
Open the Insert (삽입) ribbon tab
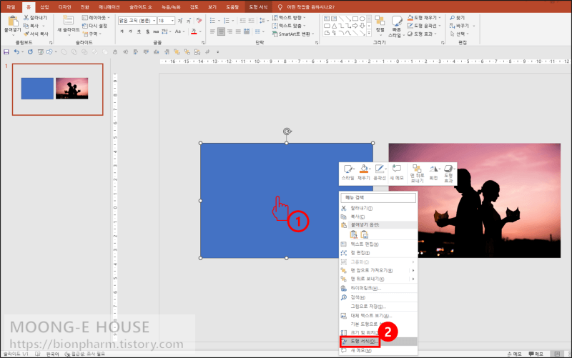tap(44, 7)
